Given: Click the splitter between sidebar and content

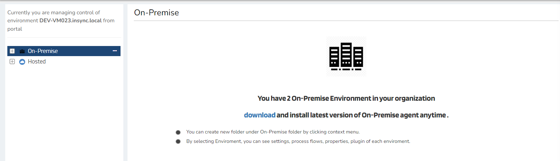Looking at the screenshot, I should pyautogui.click(x=125, y=83).
